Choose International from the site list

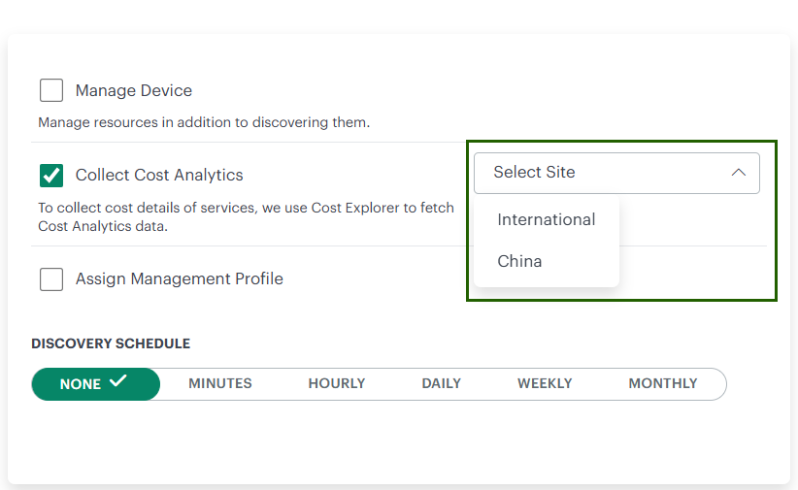coord(546,219)
